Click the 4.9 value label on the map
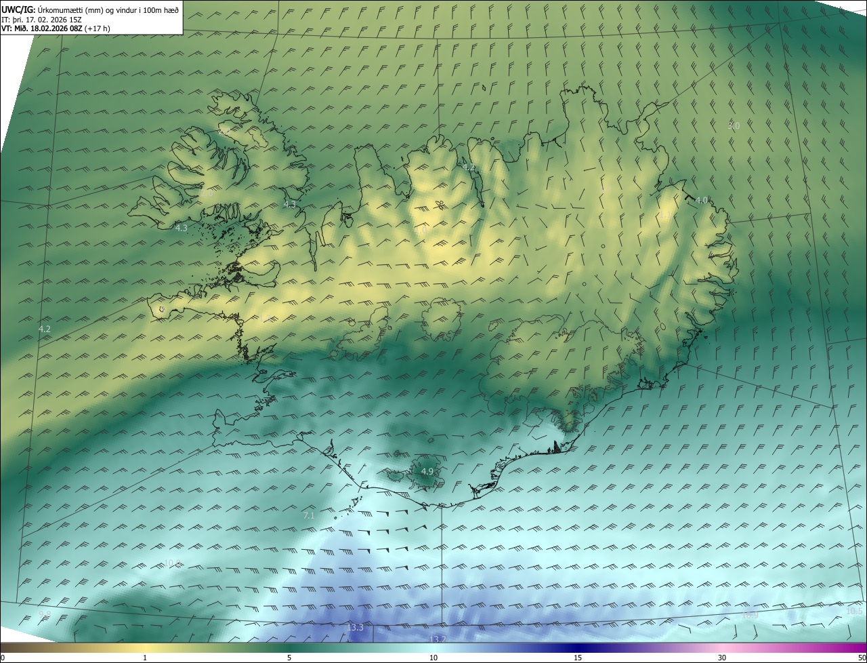 [427, 471]
